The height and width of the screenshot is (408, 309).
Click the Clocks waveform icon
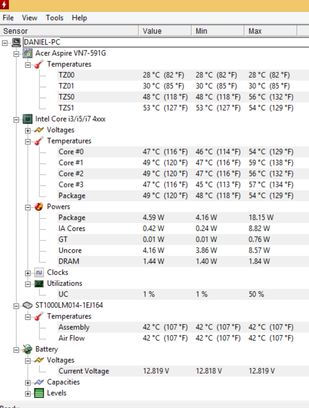pyautogui.click(x=39, y=272)
